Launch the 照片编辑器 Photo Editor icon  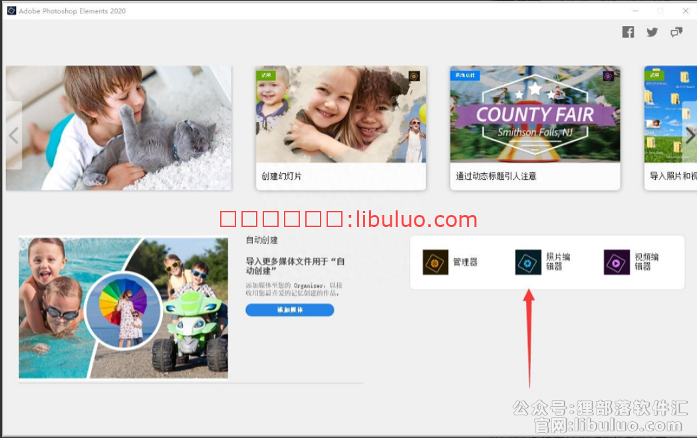528,262
